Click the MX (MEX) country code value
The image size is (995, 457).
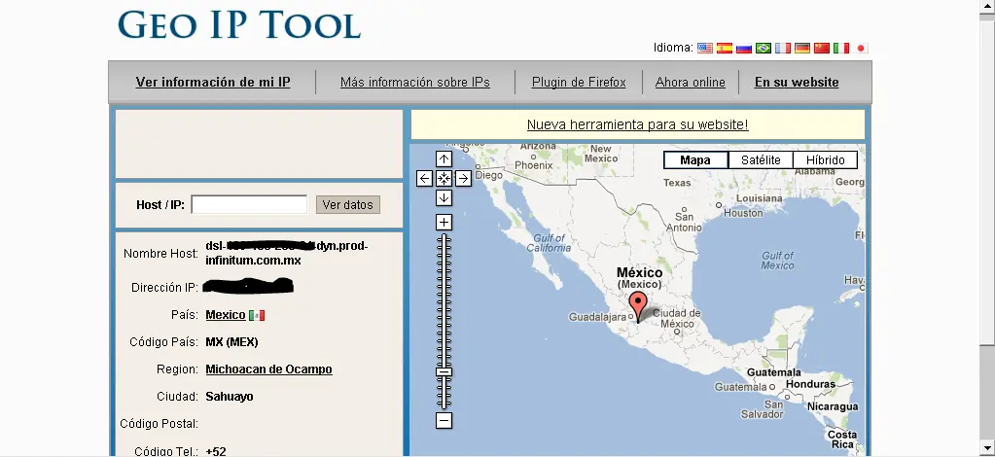pos(231,342)
